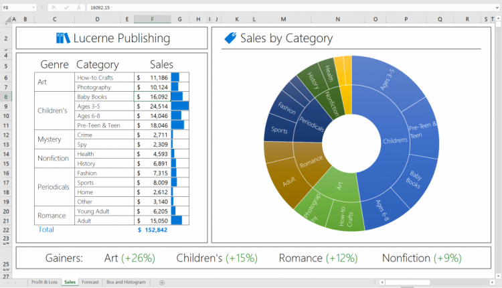Select column F header
This screenshot has width=502, height=288.
click(x=153, y=19)
